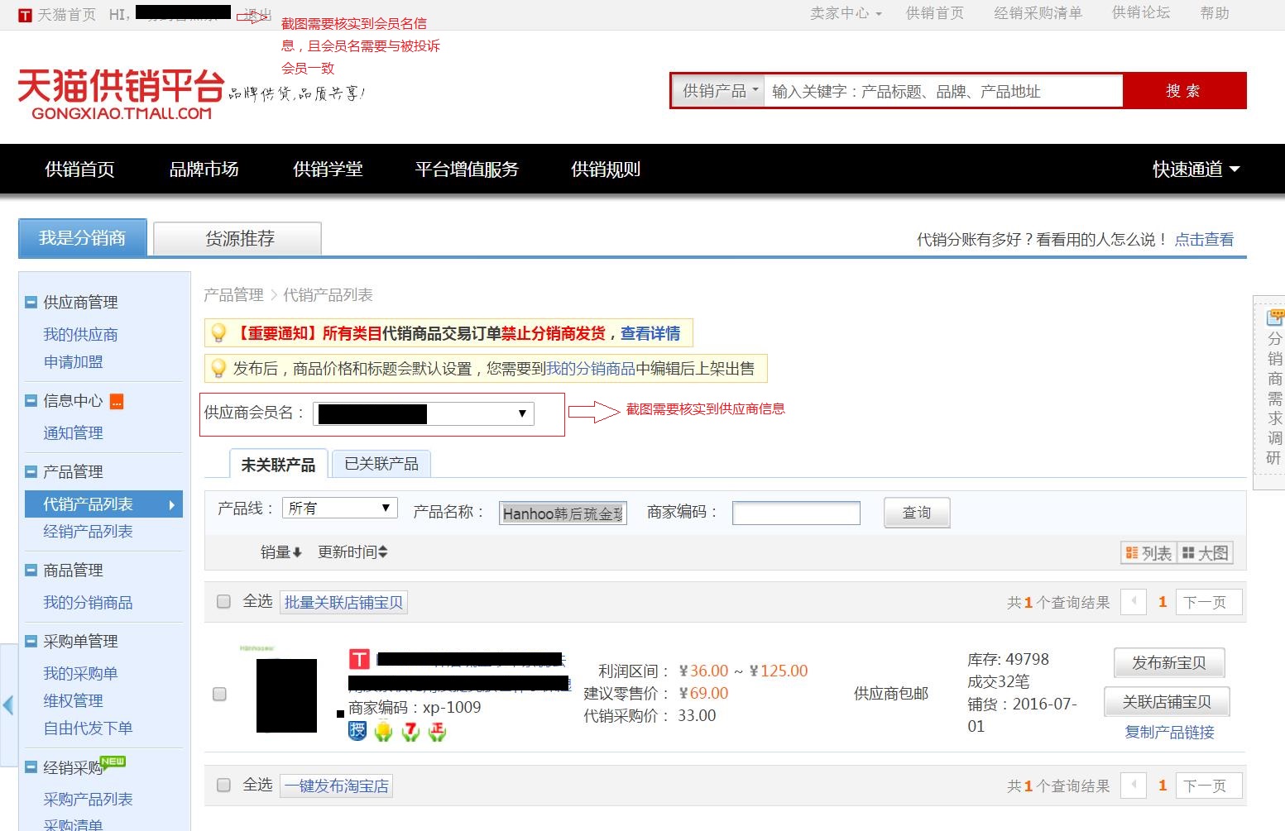Click the yellow guarantee badge under the product code

coord(384,731)
